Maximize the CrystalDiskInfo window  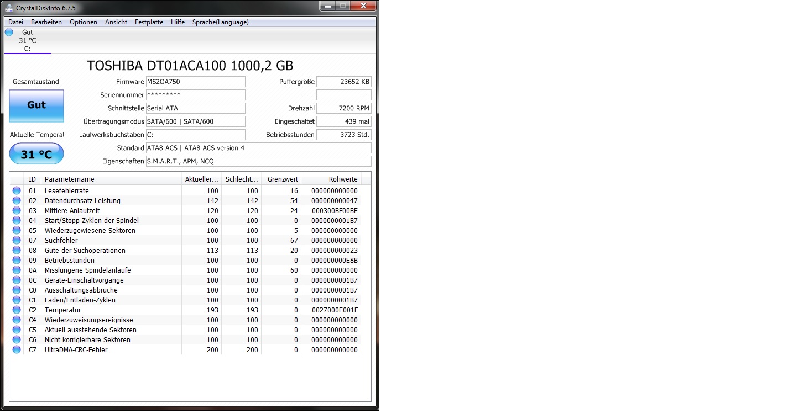342,6
